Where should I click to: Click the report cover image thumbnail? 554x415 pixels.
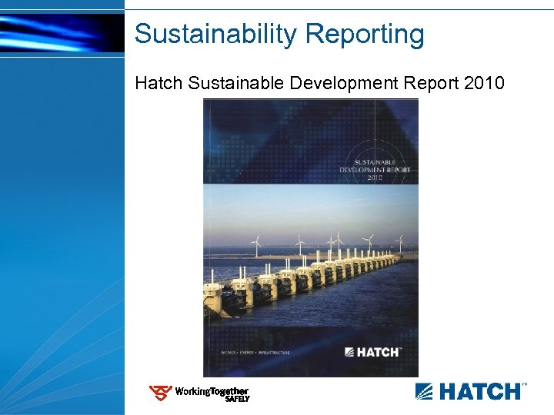pyautogui.click(x=311, y=237)
